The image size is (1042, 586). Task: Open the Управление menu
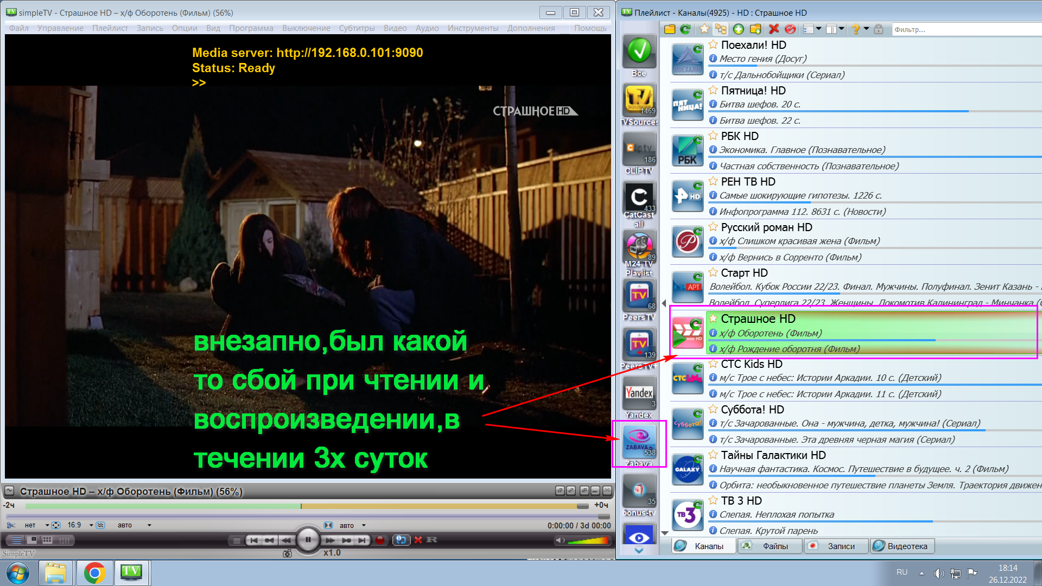(60, 28)
